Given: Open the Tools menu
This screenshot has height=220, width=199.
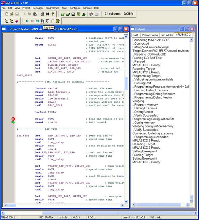Looking at the screenshot, I should click(64, 8).
